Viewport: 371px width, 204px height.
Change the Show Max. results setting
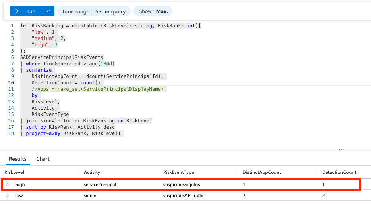coord(153,11)
